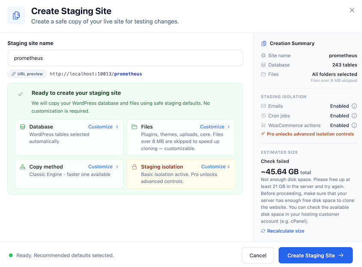Click Pro unlocks advanced isolation controls link
This screenshot has height=267, width=362.
tap(310, 134)
